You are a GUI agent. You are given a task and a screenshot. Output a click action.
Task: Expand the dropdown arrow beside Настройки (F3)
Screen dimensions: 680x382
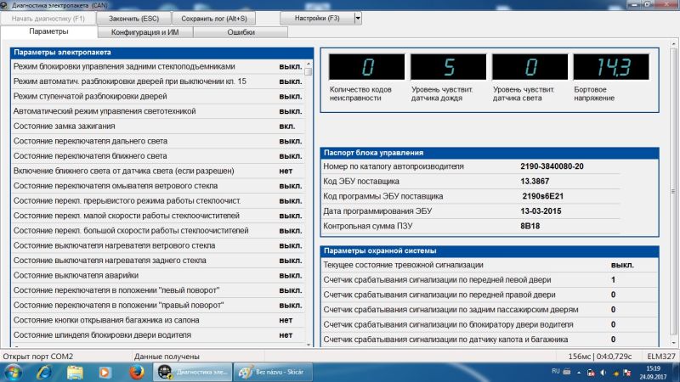click(357, 17)
